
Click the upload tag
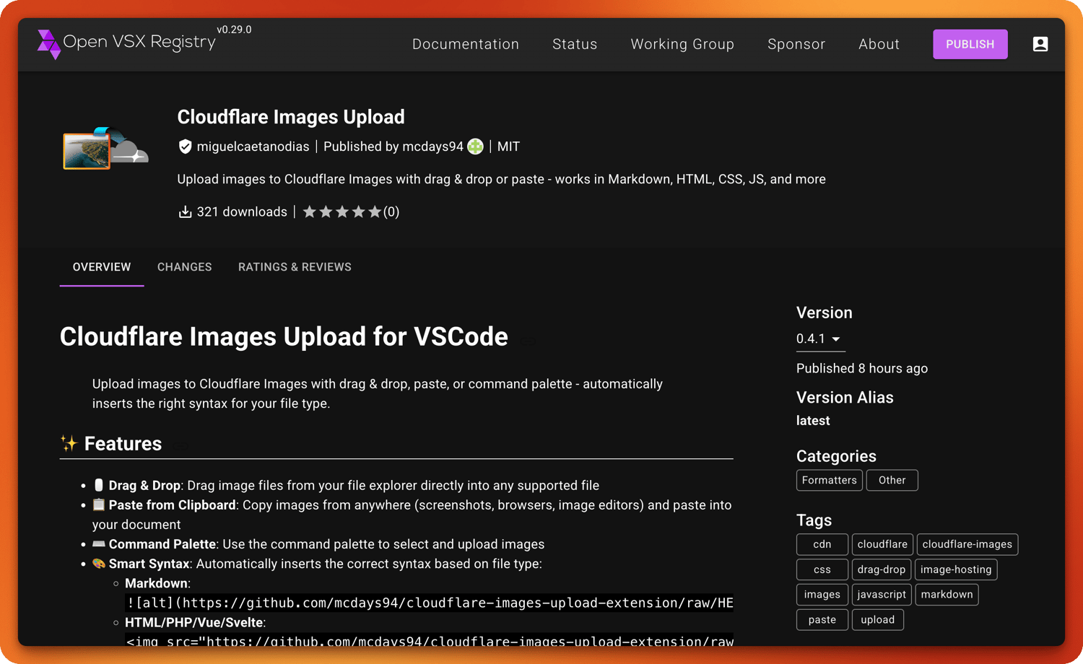878,620
